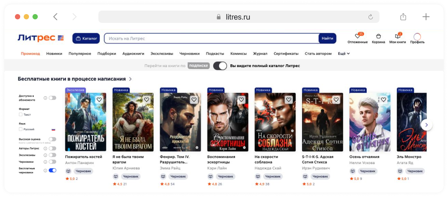Open a new Safari tab with plus
Viewport: 448px width, 197px height.
pyautogui.click(x=426, y=17)
